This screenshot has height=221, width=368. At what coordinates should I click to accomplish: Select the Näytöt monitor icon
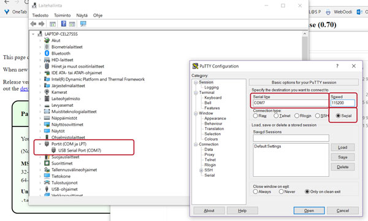[x=47, y=131]
